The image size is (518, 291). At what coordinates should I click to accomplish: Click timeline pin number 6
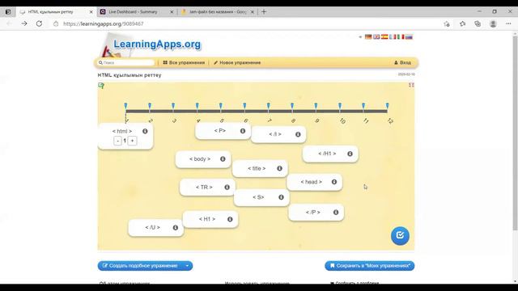click(244, 106)
